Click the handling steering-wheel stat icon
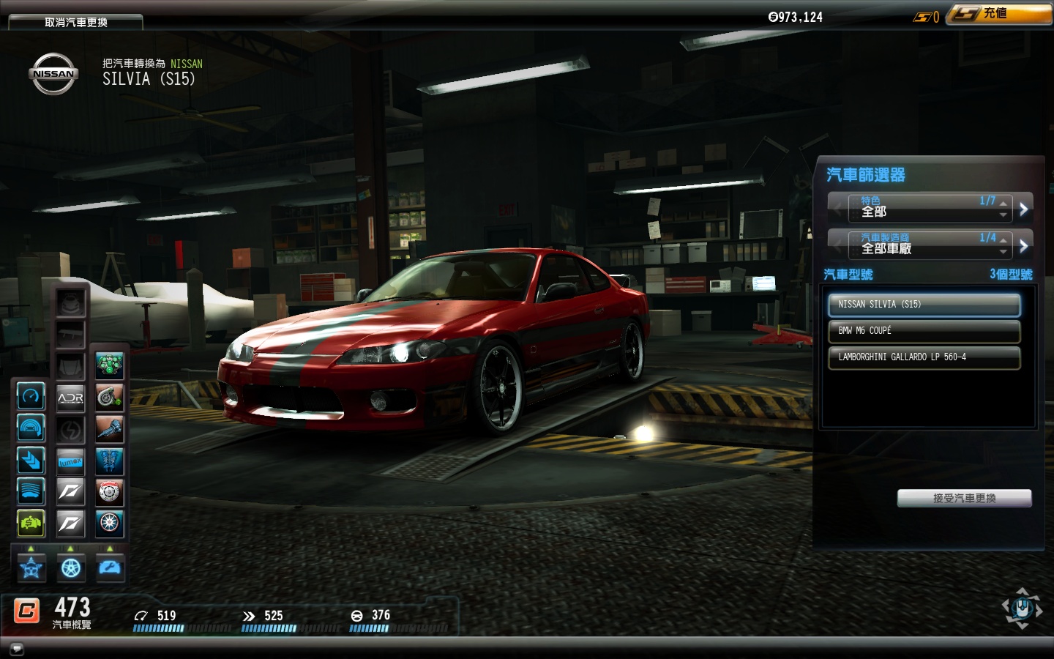Image resolution: width=1054 pixels, height=659 pixels. [x=357, y=616]
